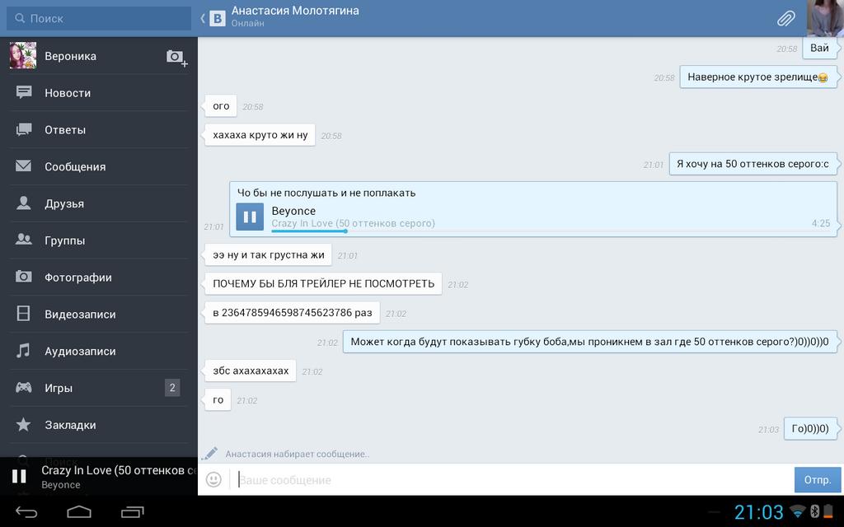The height and width of the screenshot is (527, 844).
Task: Tap the Фотографии camera icon
Action: click(24, 277)
